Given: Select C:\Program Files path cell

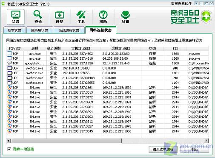Looking at the screenshot, I should click(x=198, y=63).
